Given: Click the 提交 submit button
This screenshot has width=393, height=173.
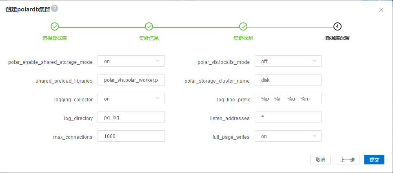Looking at the screenshot, I should click(374, 160).
